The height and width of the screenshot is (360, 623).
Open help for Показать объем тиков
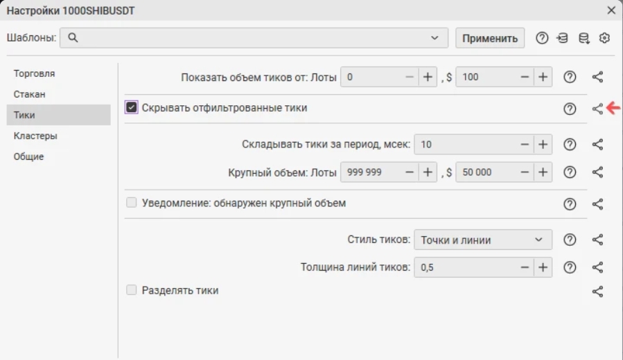570,77
